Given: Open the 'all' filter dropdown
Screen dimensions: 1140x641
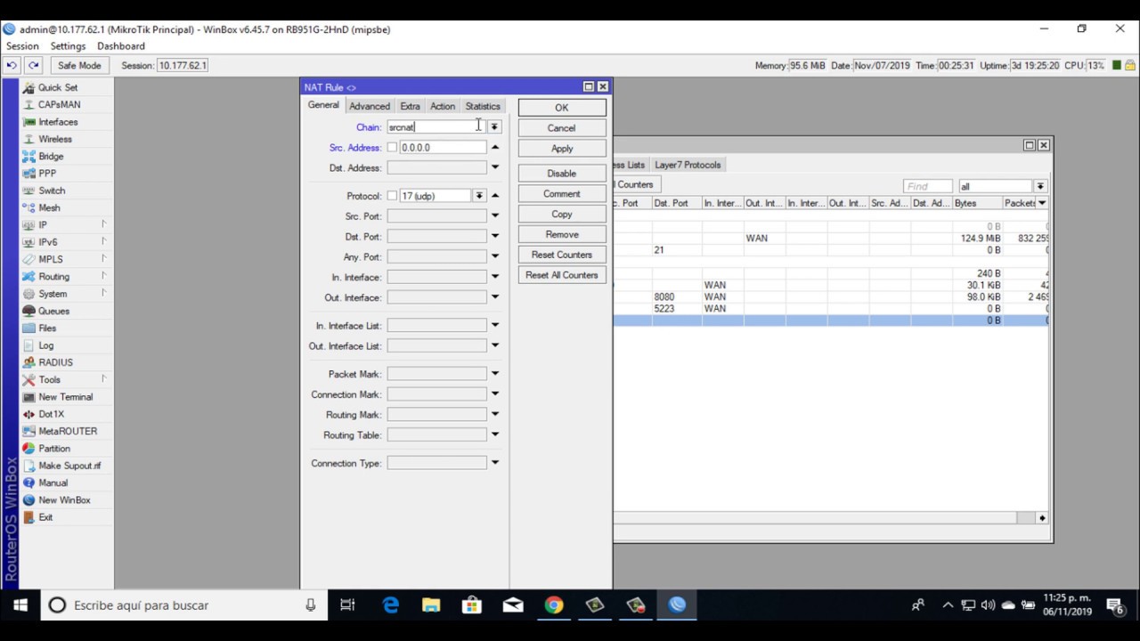Looking at the screenshot, I should pyautogui.click(x=1039, y=186).
